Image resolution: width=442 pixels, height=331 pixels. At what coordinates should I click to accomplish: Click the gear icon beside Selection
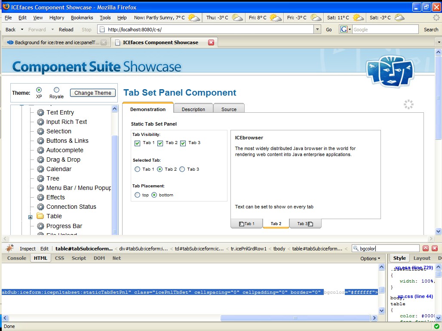40,131
